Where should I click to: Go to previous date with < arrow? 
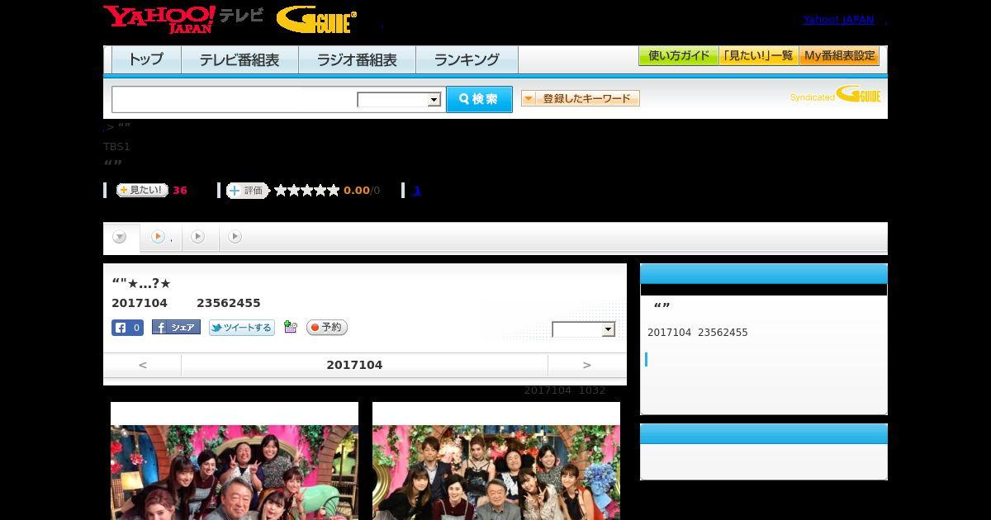coord(142,365)
